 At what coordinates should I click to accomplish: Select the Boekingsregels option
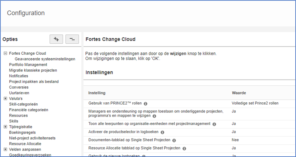click(22, 133)
